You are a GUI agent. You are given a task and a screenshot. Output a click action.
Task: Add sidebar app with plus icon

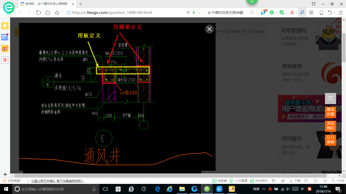click(5, 175)
